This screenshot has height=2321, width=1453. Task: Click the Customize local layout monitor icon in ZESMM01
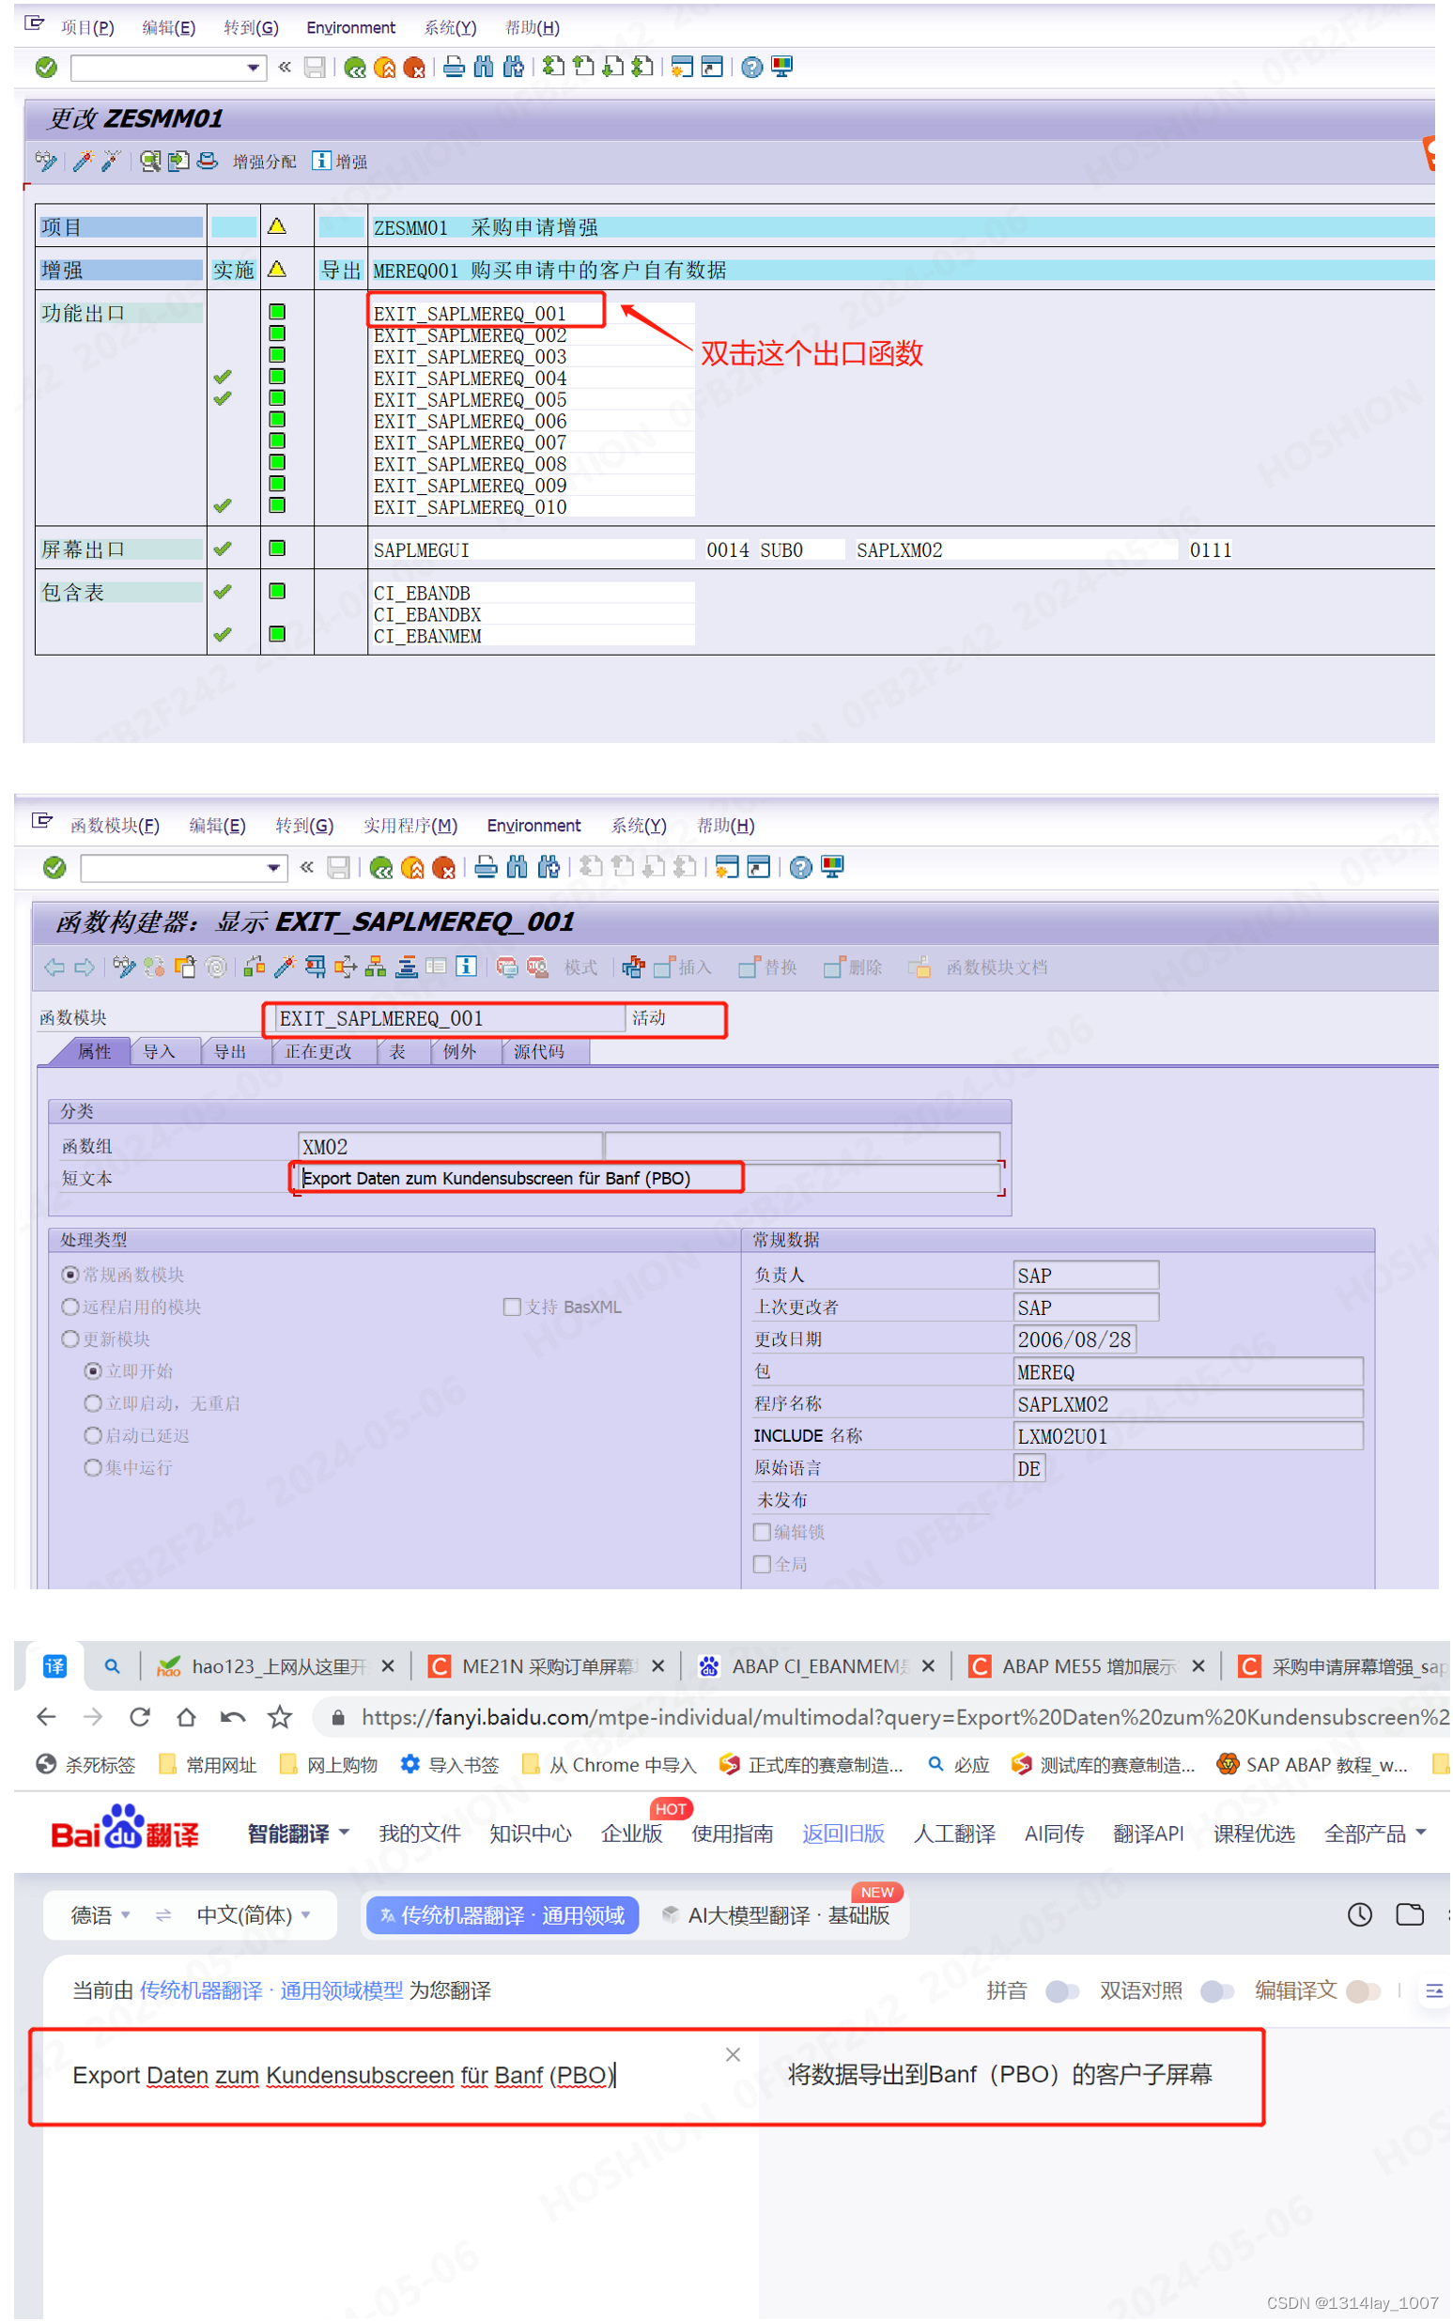782,68
